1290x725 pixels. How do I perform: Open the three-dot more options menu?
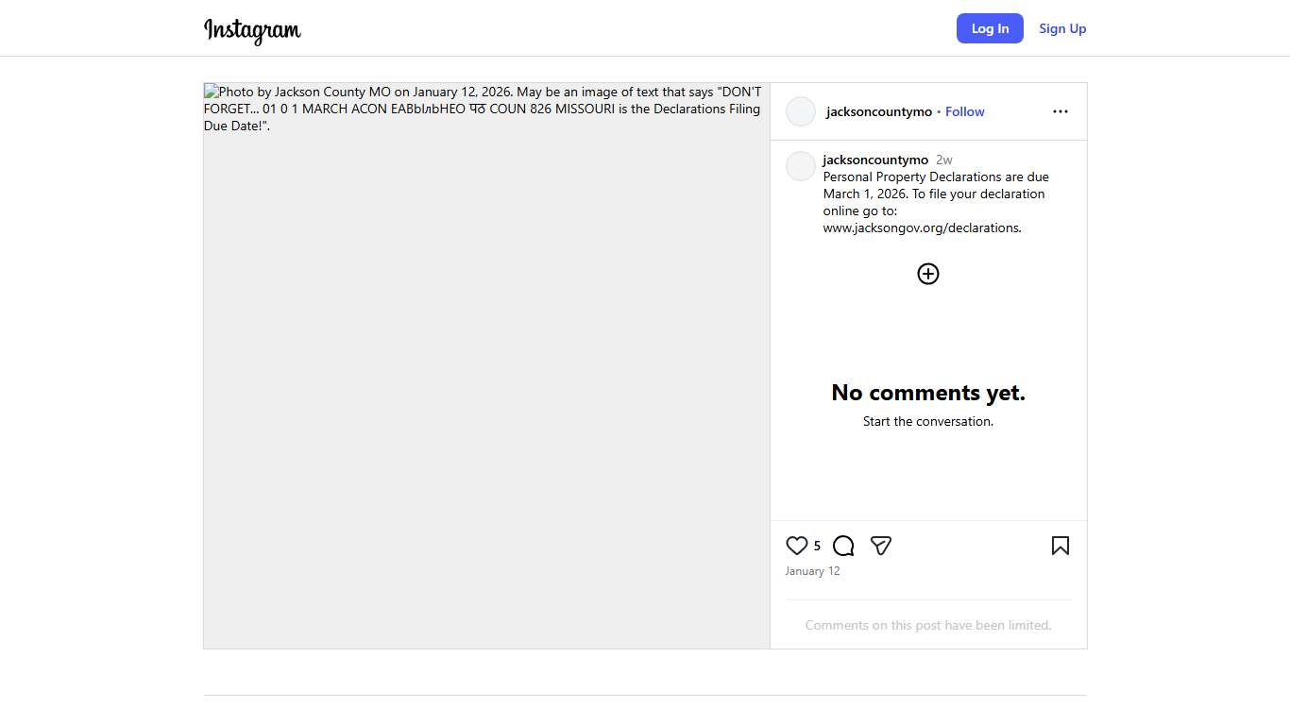tap(1060, 111)
